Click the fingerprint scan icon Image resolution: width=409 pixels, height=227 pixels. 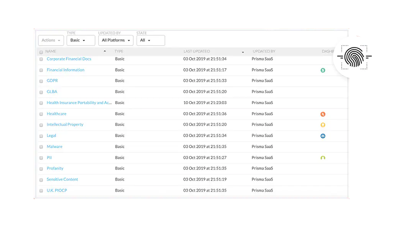[x=354, y=57]
